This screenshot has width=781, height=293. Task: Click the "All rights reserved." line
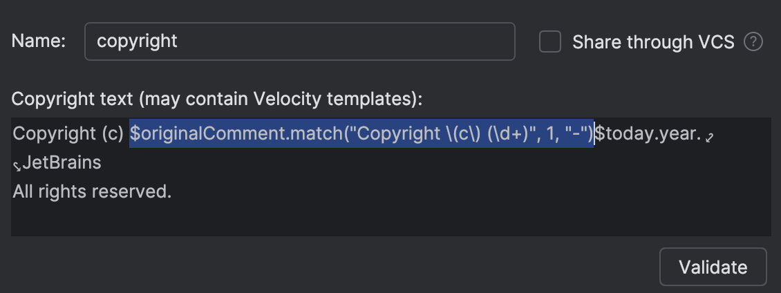click(x=92, y=191)
